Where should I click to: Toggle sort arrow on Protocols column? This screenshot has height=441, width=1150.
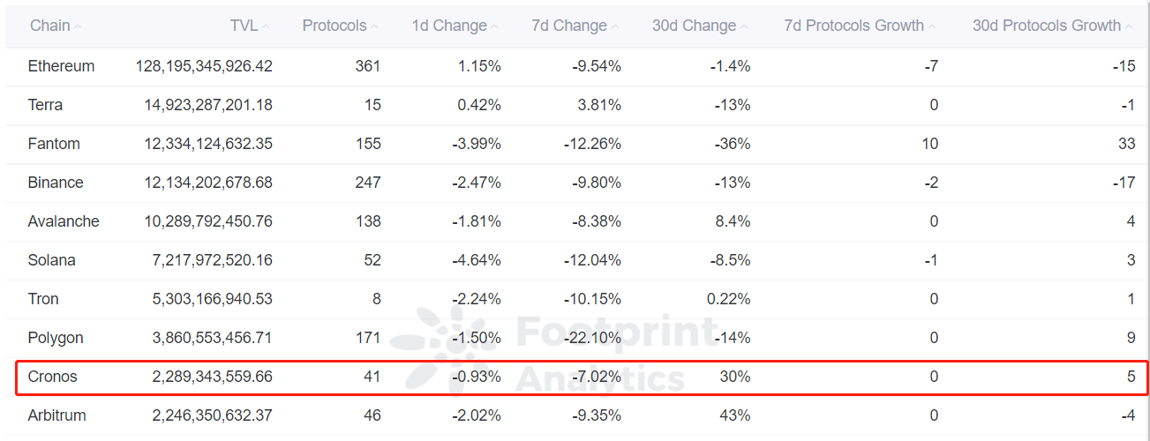click(375, 27)
